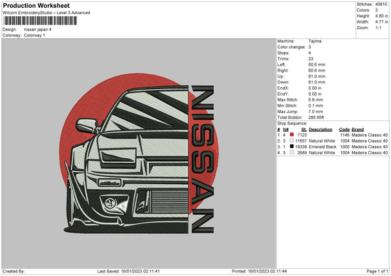
Task: Click the Total Bobbin value 285.95ft
Action: tap(319, 117)
